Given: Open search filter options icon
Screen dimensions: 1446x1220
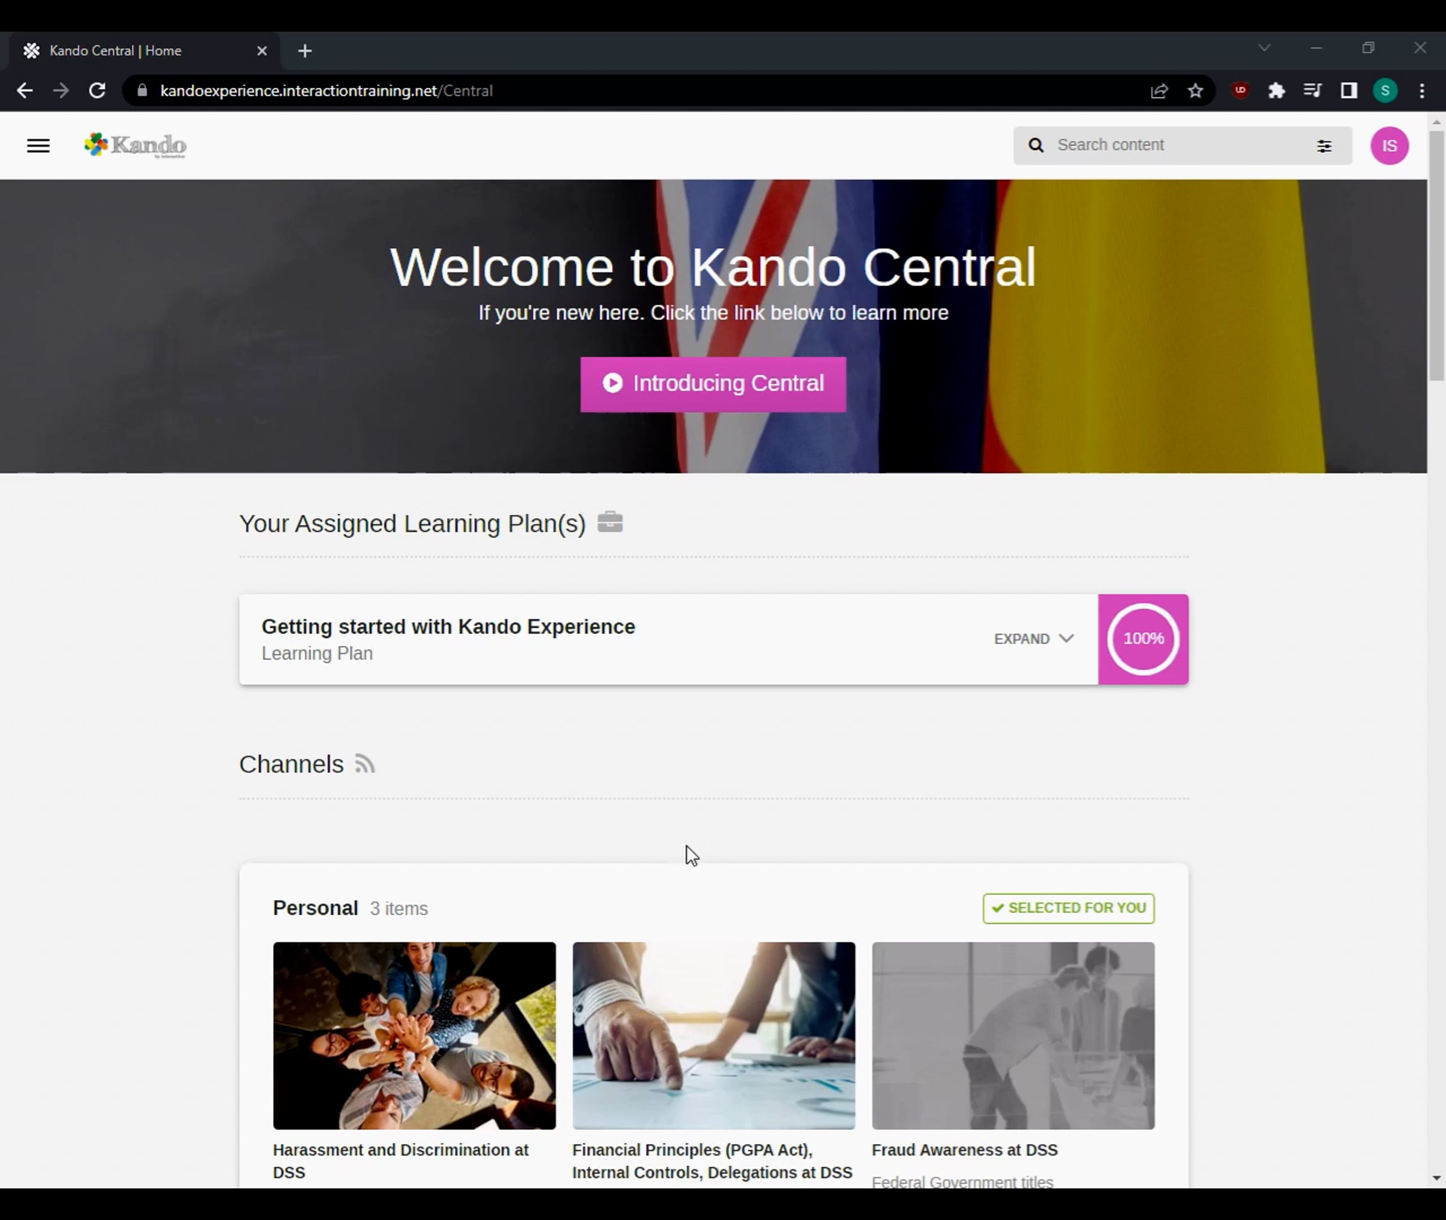Looking at the screenshot, I should [1324, 146].
